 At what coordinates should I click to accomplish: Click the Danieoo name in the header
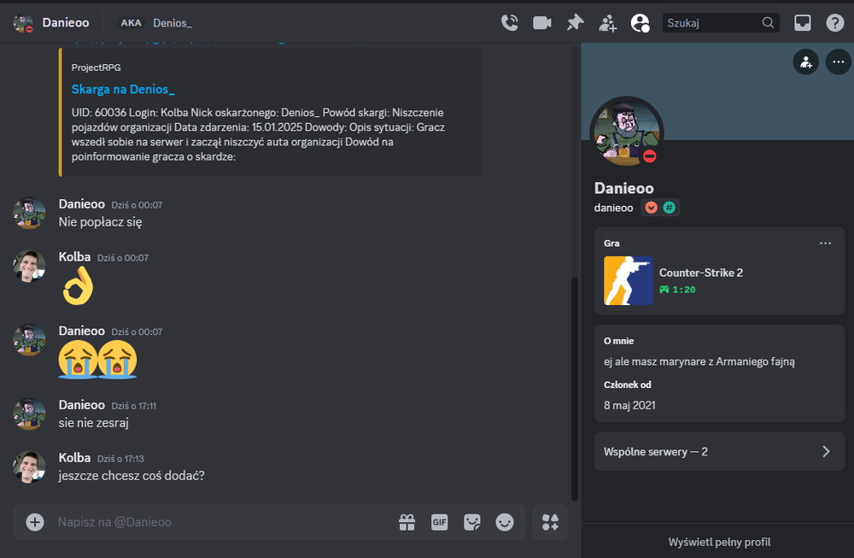[x=66, y=23]
